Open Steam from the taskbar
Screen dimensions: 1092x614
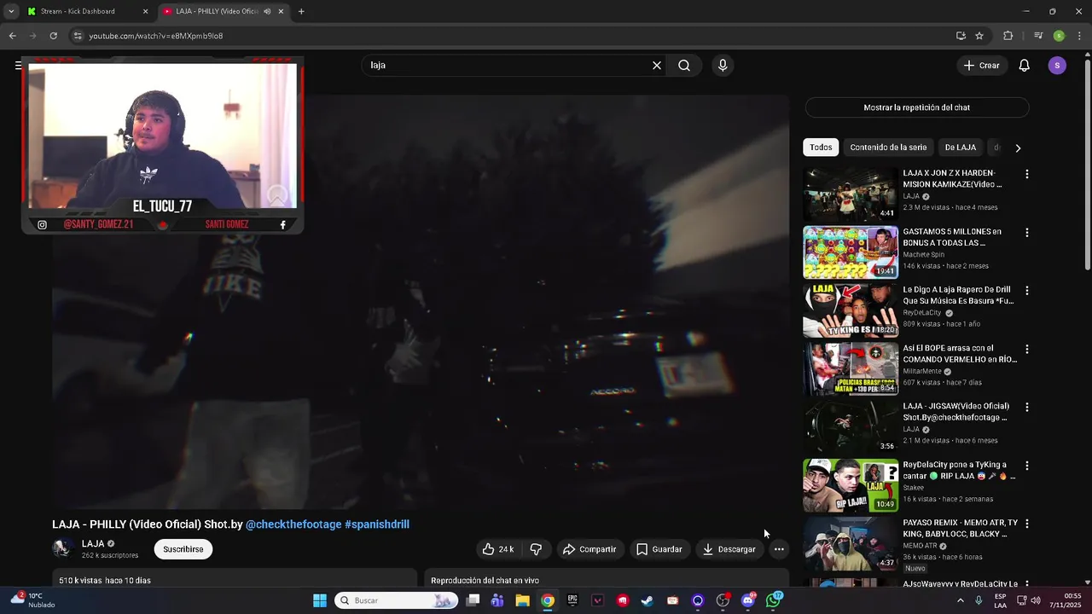click(x=648, y=600)
